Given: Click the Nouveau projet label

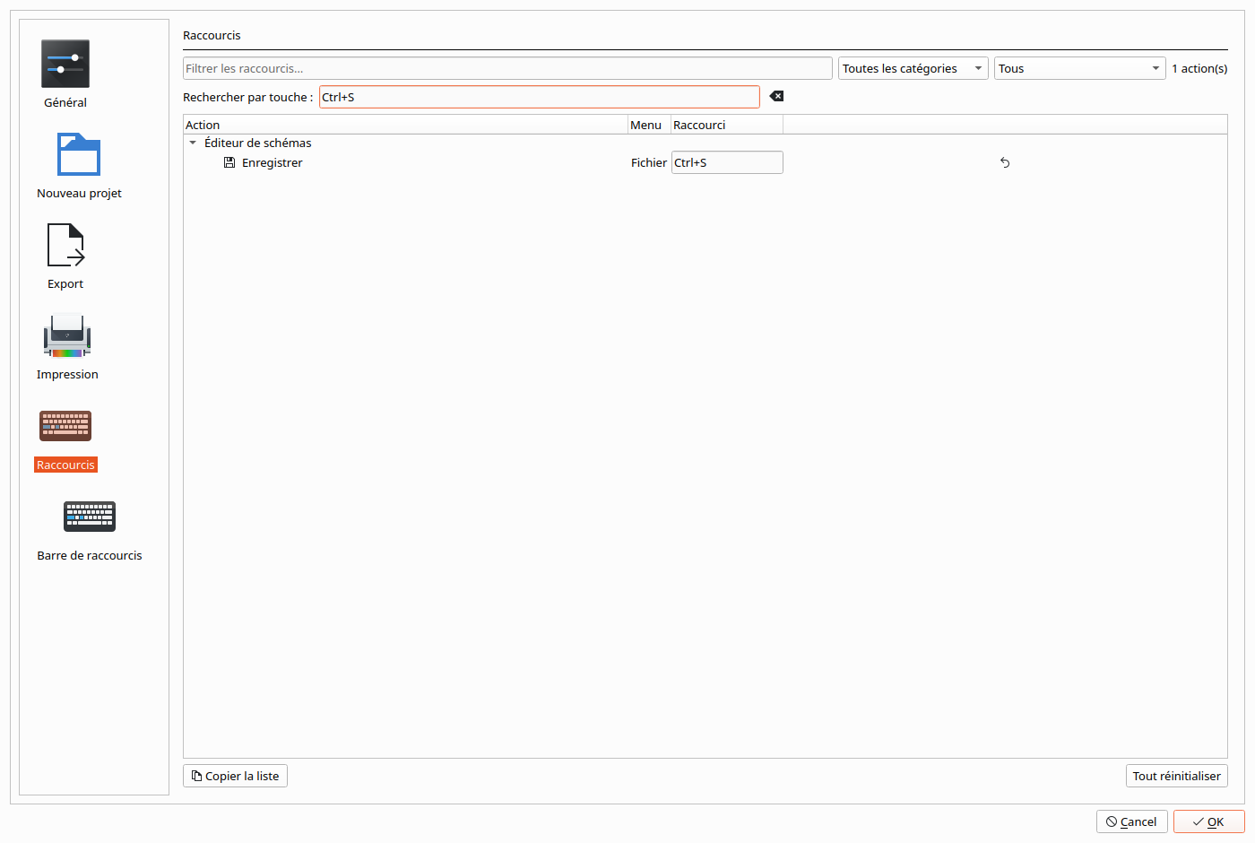Looking at the screenshot, I should pos(79,193).
